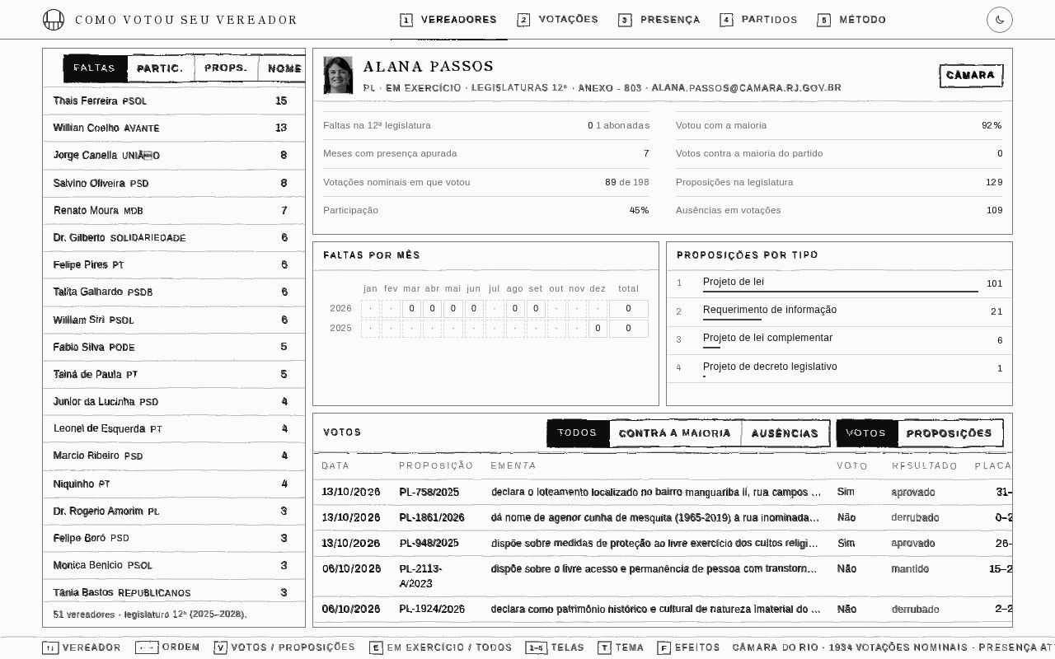The width and height of the screenshot is (1055, 659).
Task: Open vote row PL-948/2025
Action: 663,543
